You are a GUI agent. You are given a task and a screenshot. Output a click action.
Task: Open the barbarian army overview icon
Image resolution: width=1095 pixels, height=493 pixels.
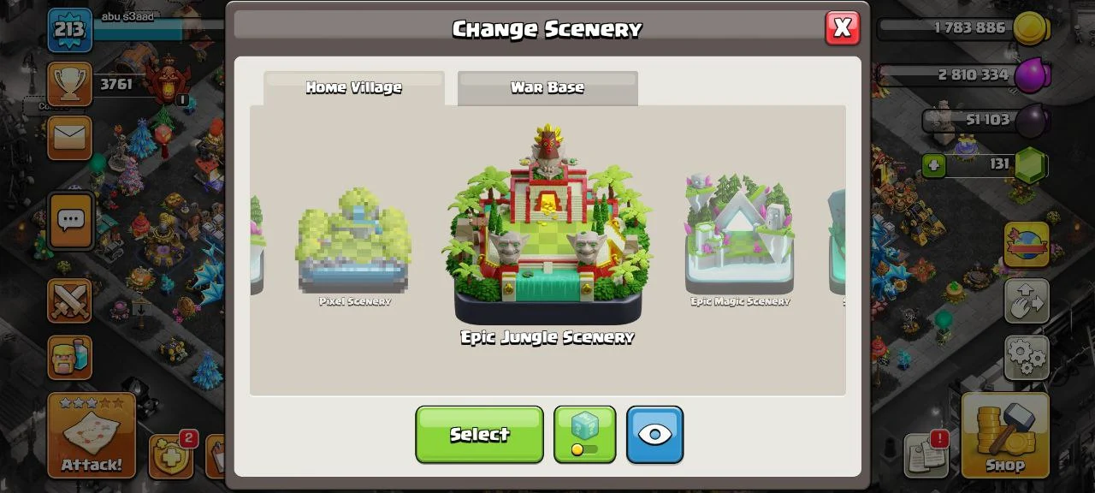pyautogui.click(x=69, y=356)
